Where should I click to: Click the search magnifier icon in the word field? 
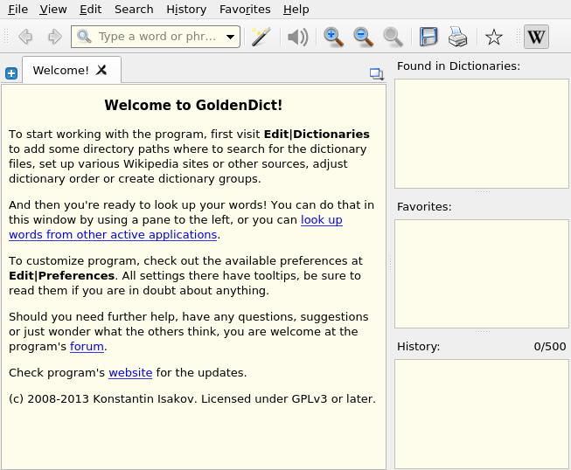pyautogui.click(x=84, y=37)
